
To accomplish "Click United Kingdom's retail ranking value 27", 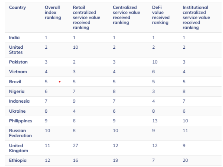I will tap(75, 145).
